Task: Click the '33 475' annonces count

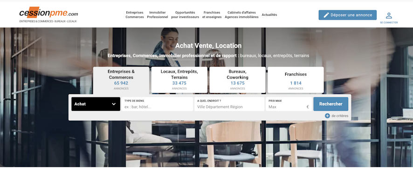Action: pos(179,83)
